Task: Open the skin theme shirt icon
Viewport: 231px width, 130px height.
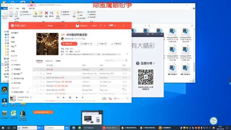Action: pyautogui.click(x=100, y=26)
